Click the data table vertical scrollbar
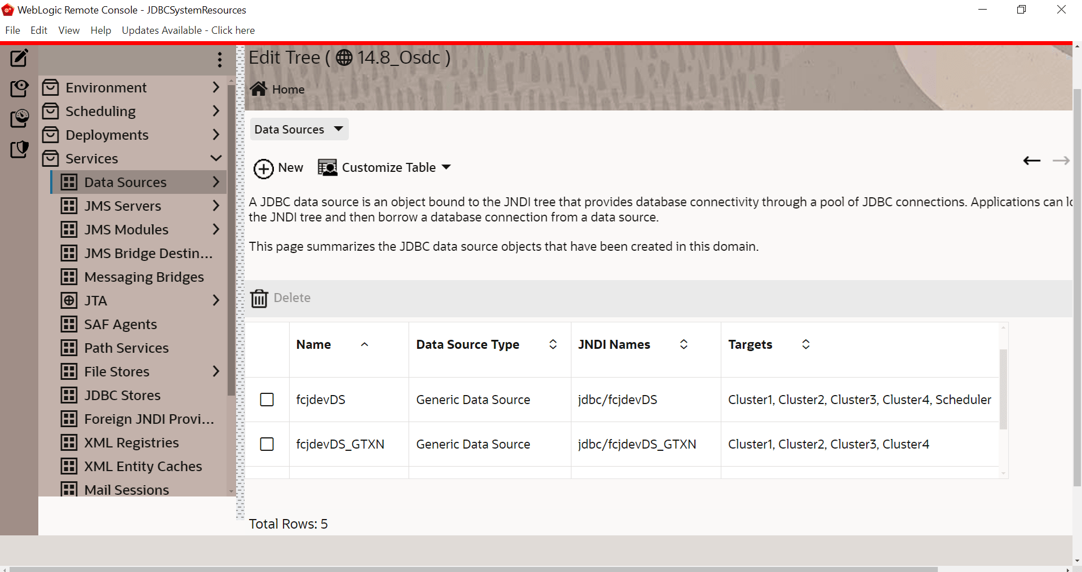The image size is (1082, 572). 1003,389
